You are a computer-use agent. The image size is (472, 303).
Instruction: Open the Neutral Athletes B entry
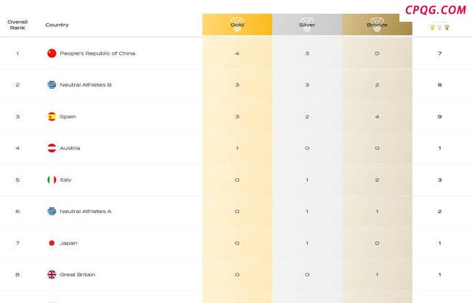pyautogui.click(x=86, y=85)
